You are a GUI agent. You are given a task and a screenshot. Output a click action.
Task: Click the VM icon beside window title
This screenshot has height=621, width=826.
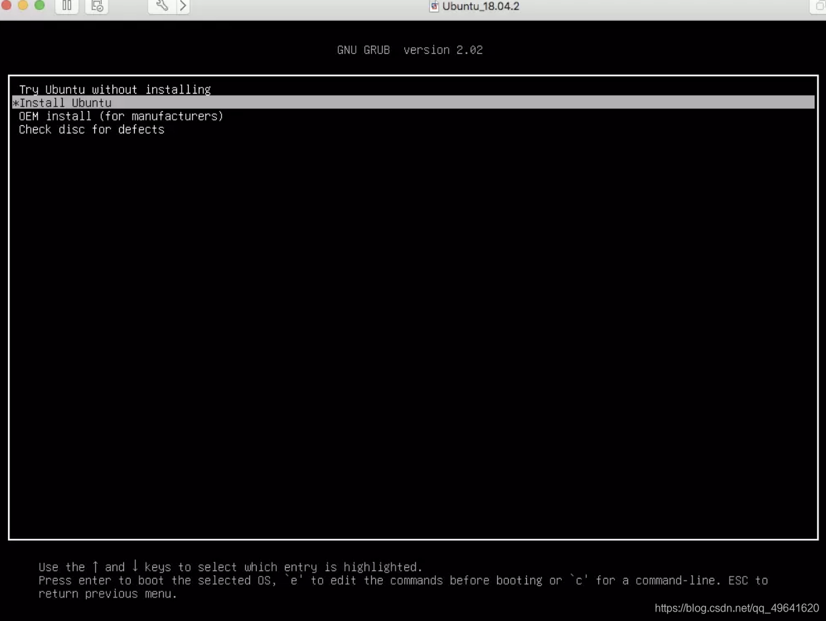(x=435, y=7)
